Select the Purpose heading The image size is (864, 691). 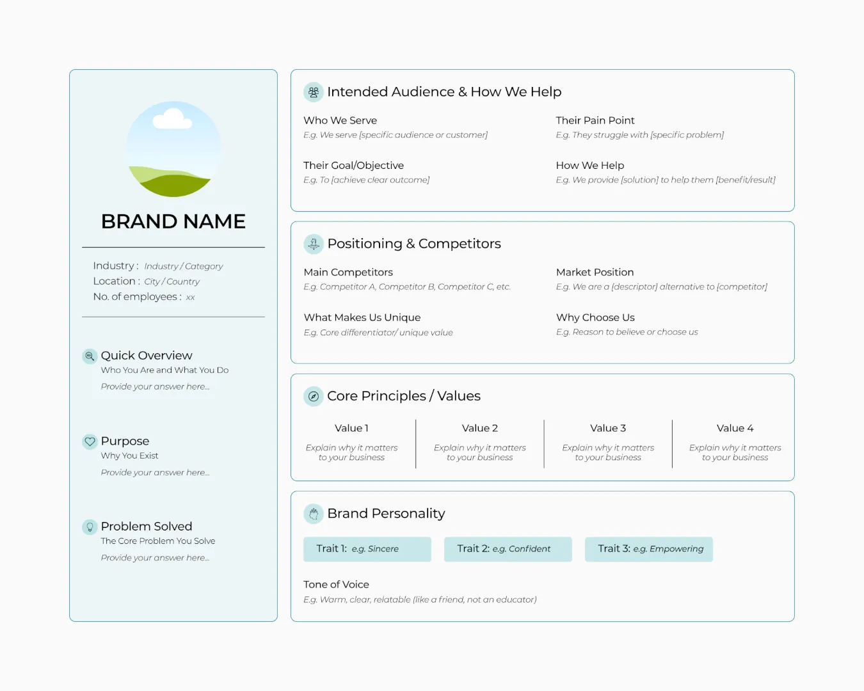(125, 441)
